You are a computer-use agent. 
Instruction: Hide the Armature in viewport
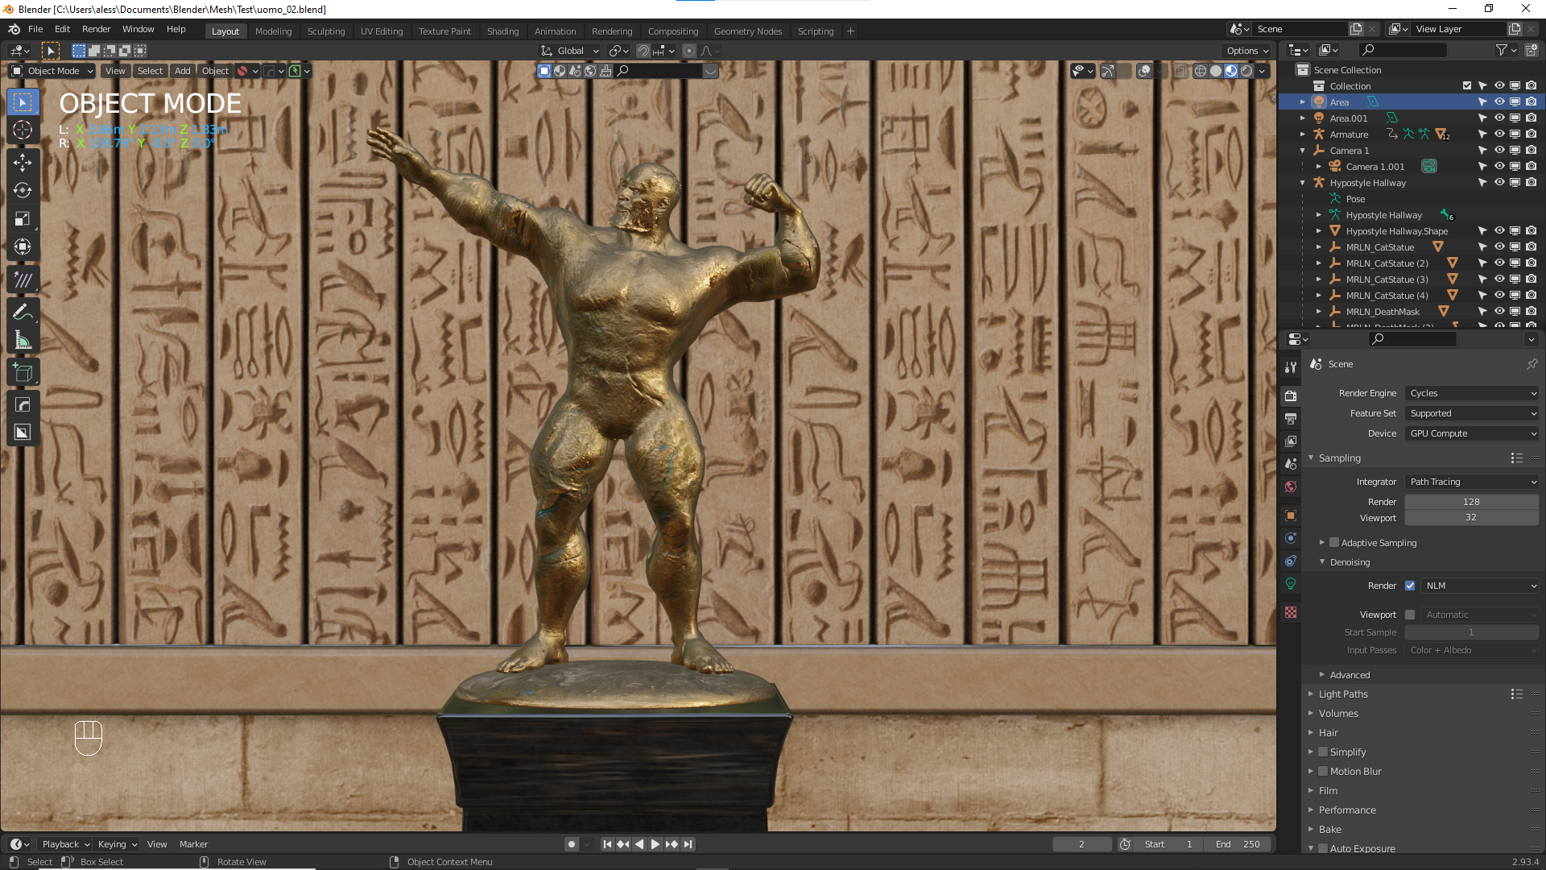1499,135
